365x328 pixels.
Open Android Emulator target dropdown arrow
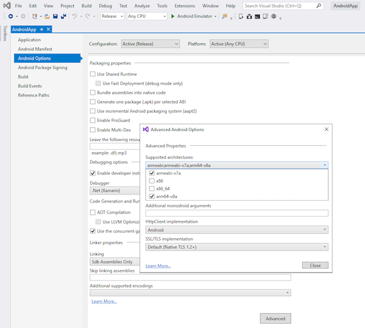point(215,17)
